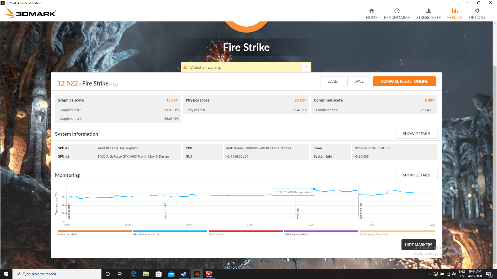Open the Benchmarks tab
This screenshot has width=497, height=279.
tap(397, 14)
